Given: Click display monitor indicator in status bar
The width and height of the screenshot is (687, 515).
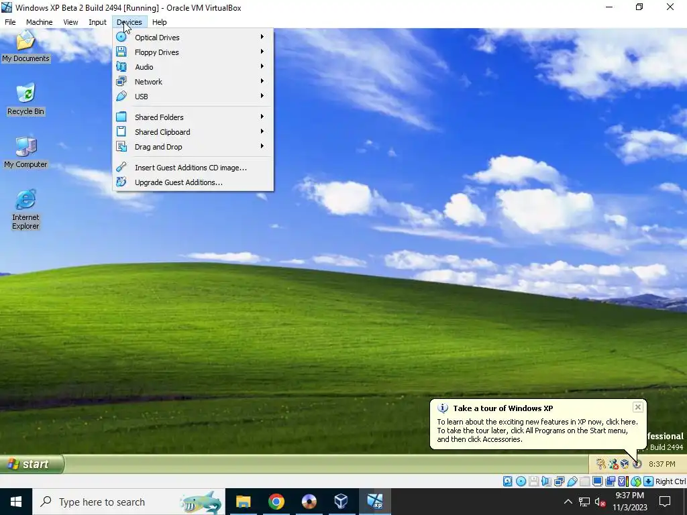Looking at the screenshot, I should (x=598, y=481).
